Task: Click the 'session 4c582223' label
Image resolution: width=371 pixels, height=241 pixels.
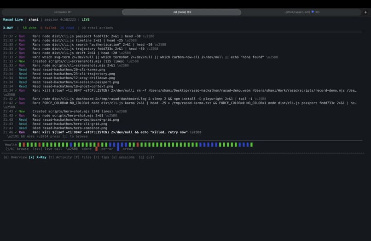Action: 60,20
